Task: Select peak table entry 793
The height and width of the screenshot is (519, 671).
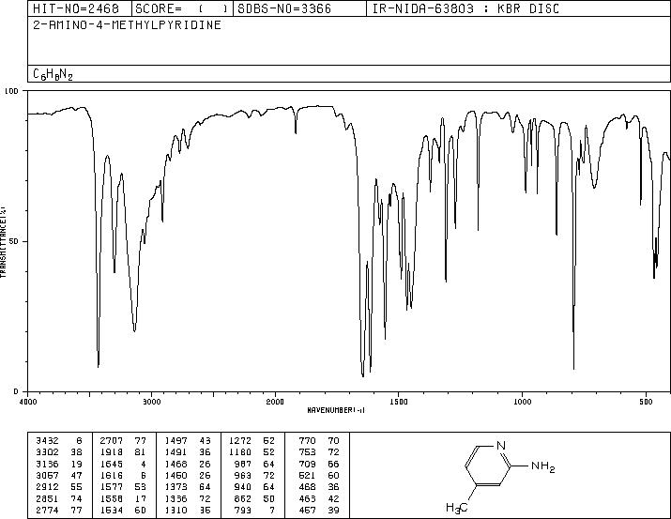Action: tap(243, 510)
